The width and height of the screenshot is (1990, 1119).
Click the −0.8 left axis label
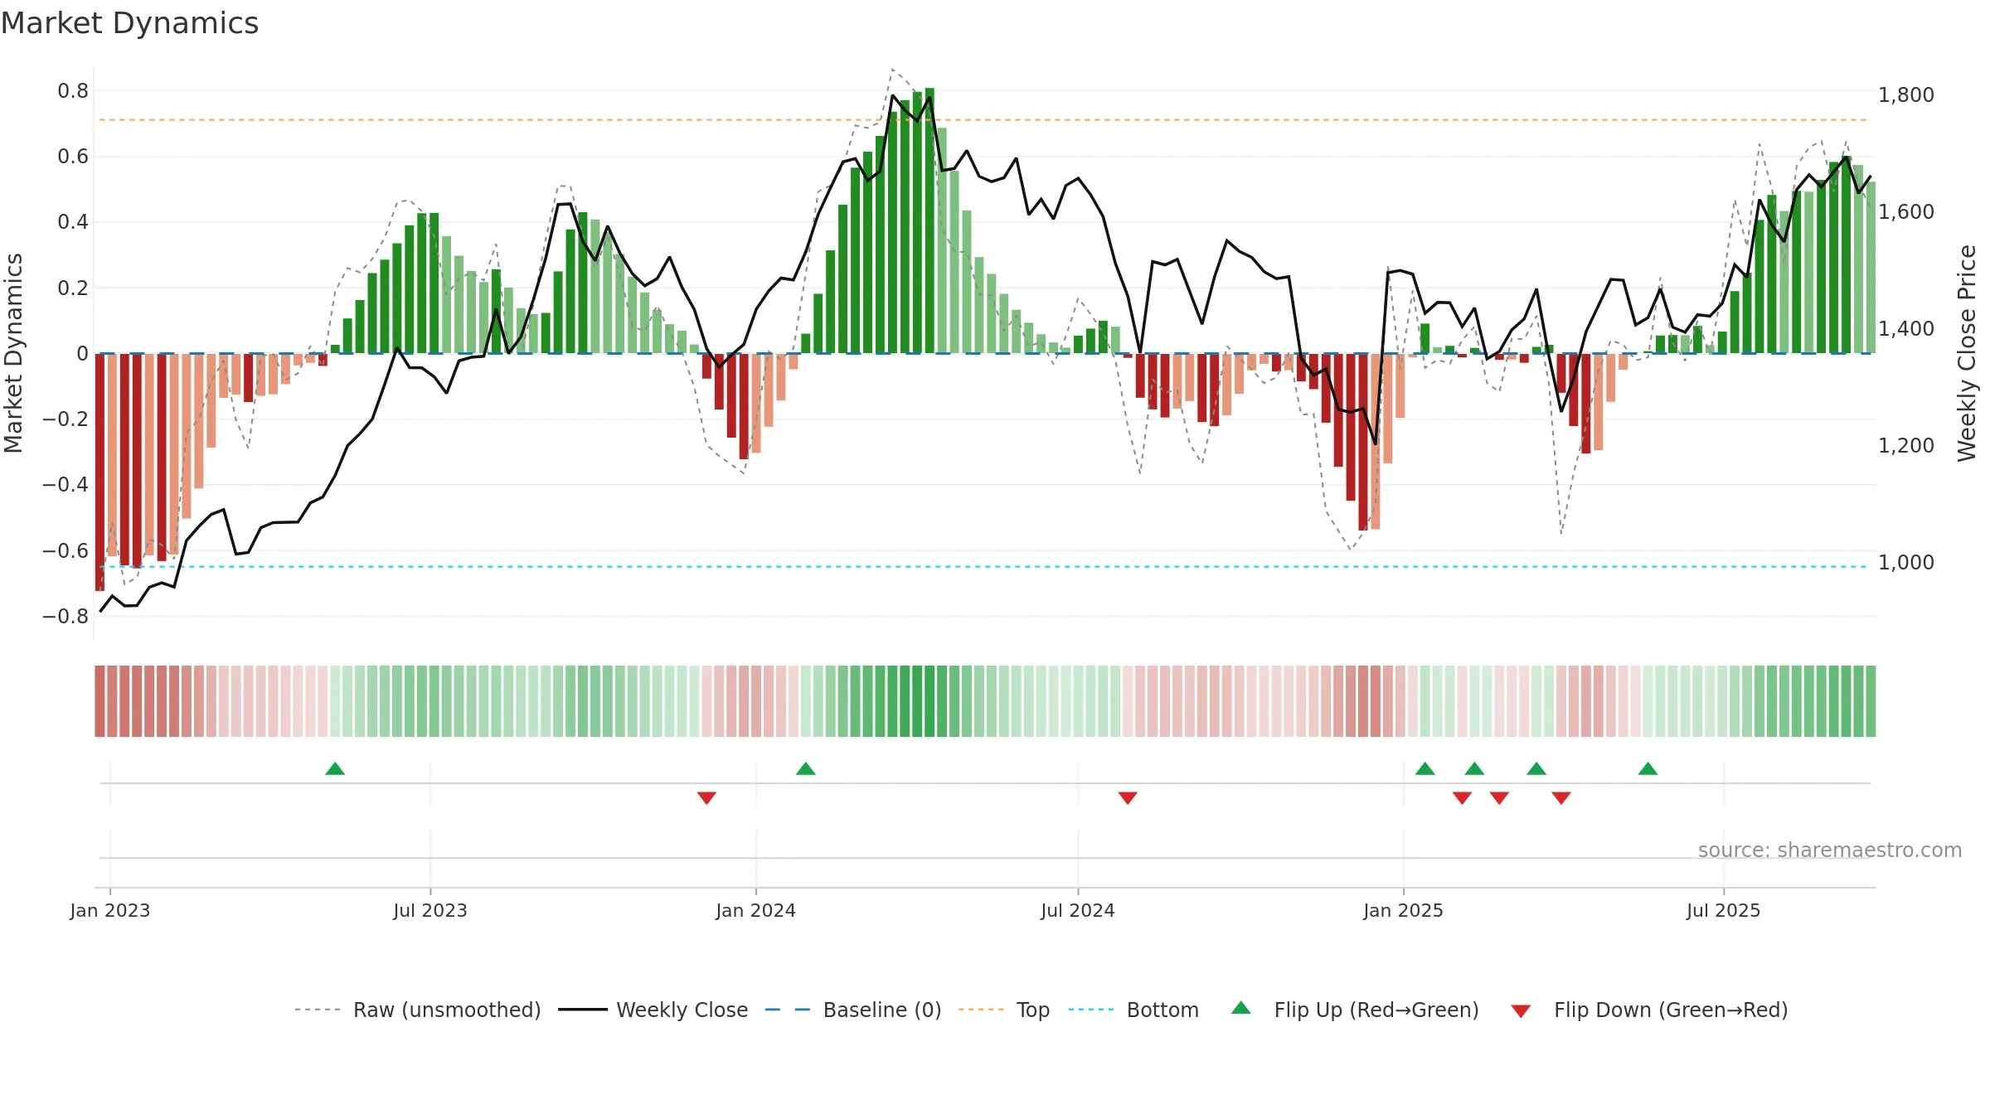[66, 617]
